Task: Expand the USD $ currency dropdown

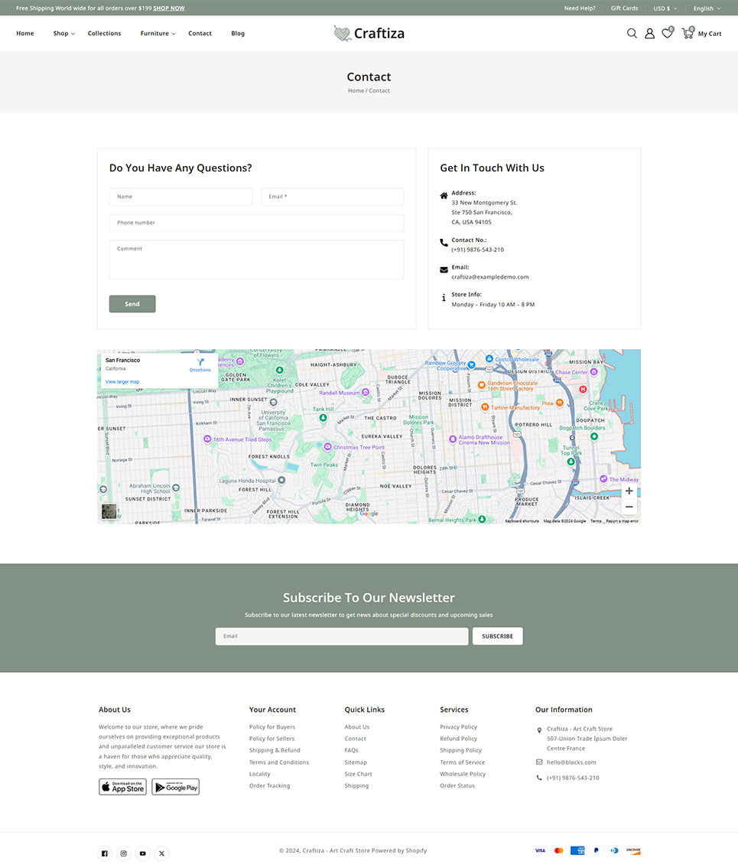Action: click(665, 8)
